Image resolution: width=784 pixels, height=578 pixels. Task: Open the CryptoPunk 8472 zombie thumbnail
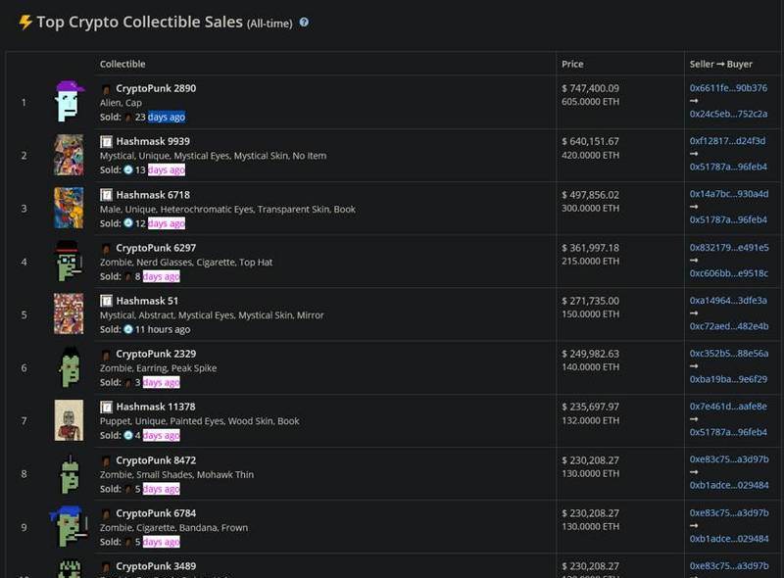pos(69,474)
